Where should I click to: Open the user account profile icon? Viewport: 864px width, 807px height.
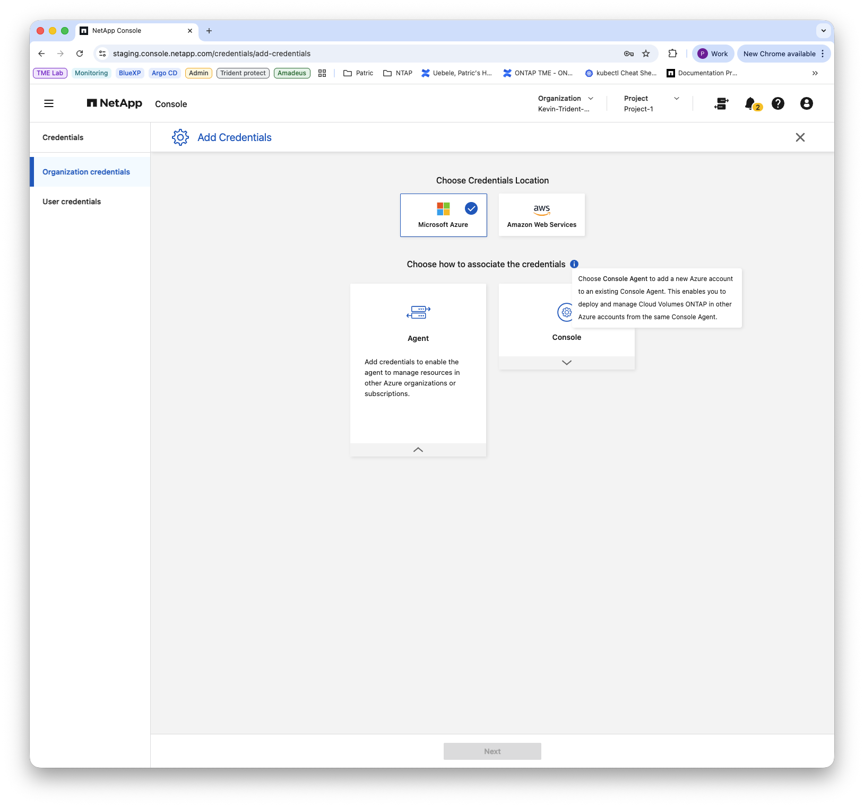coord(807,103)
